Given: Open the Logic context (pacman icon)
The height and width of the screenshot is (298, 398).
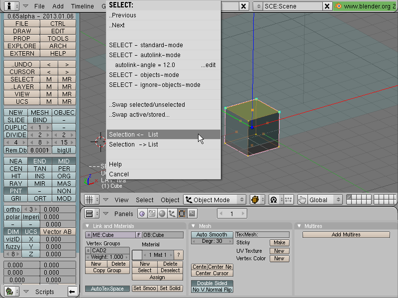Looking at the screenshot, I should [x=142, y=214].
